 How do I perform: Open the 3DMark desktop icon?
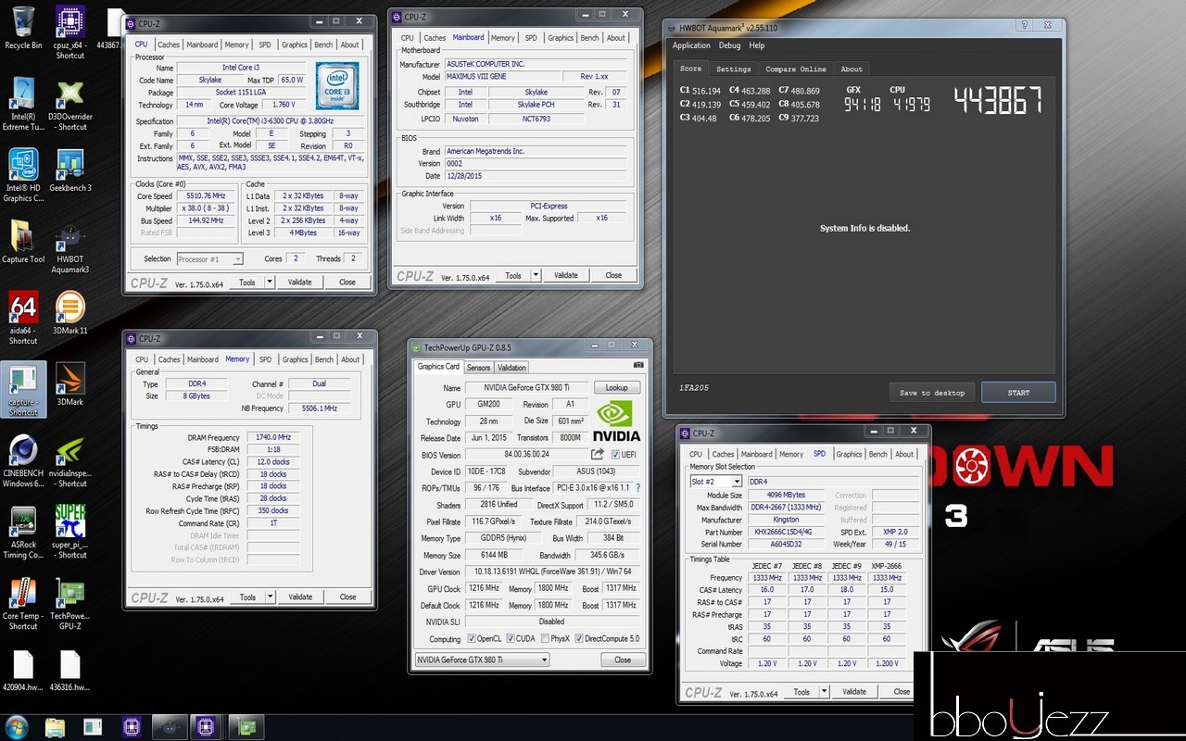click(x=69, y=384)
